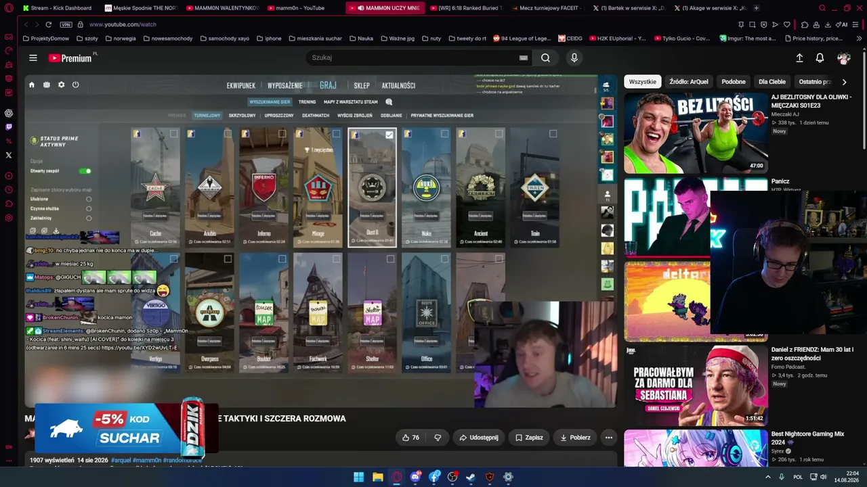Image resolution: width=867 pixels, height=487 pixels.
Task: Check the Train map checkbox
Action: pyautogui.click(x=553, y=134)
